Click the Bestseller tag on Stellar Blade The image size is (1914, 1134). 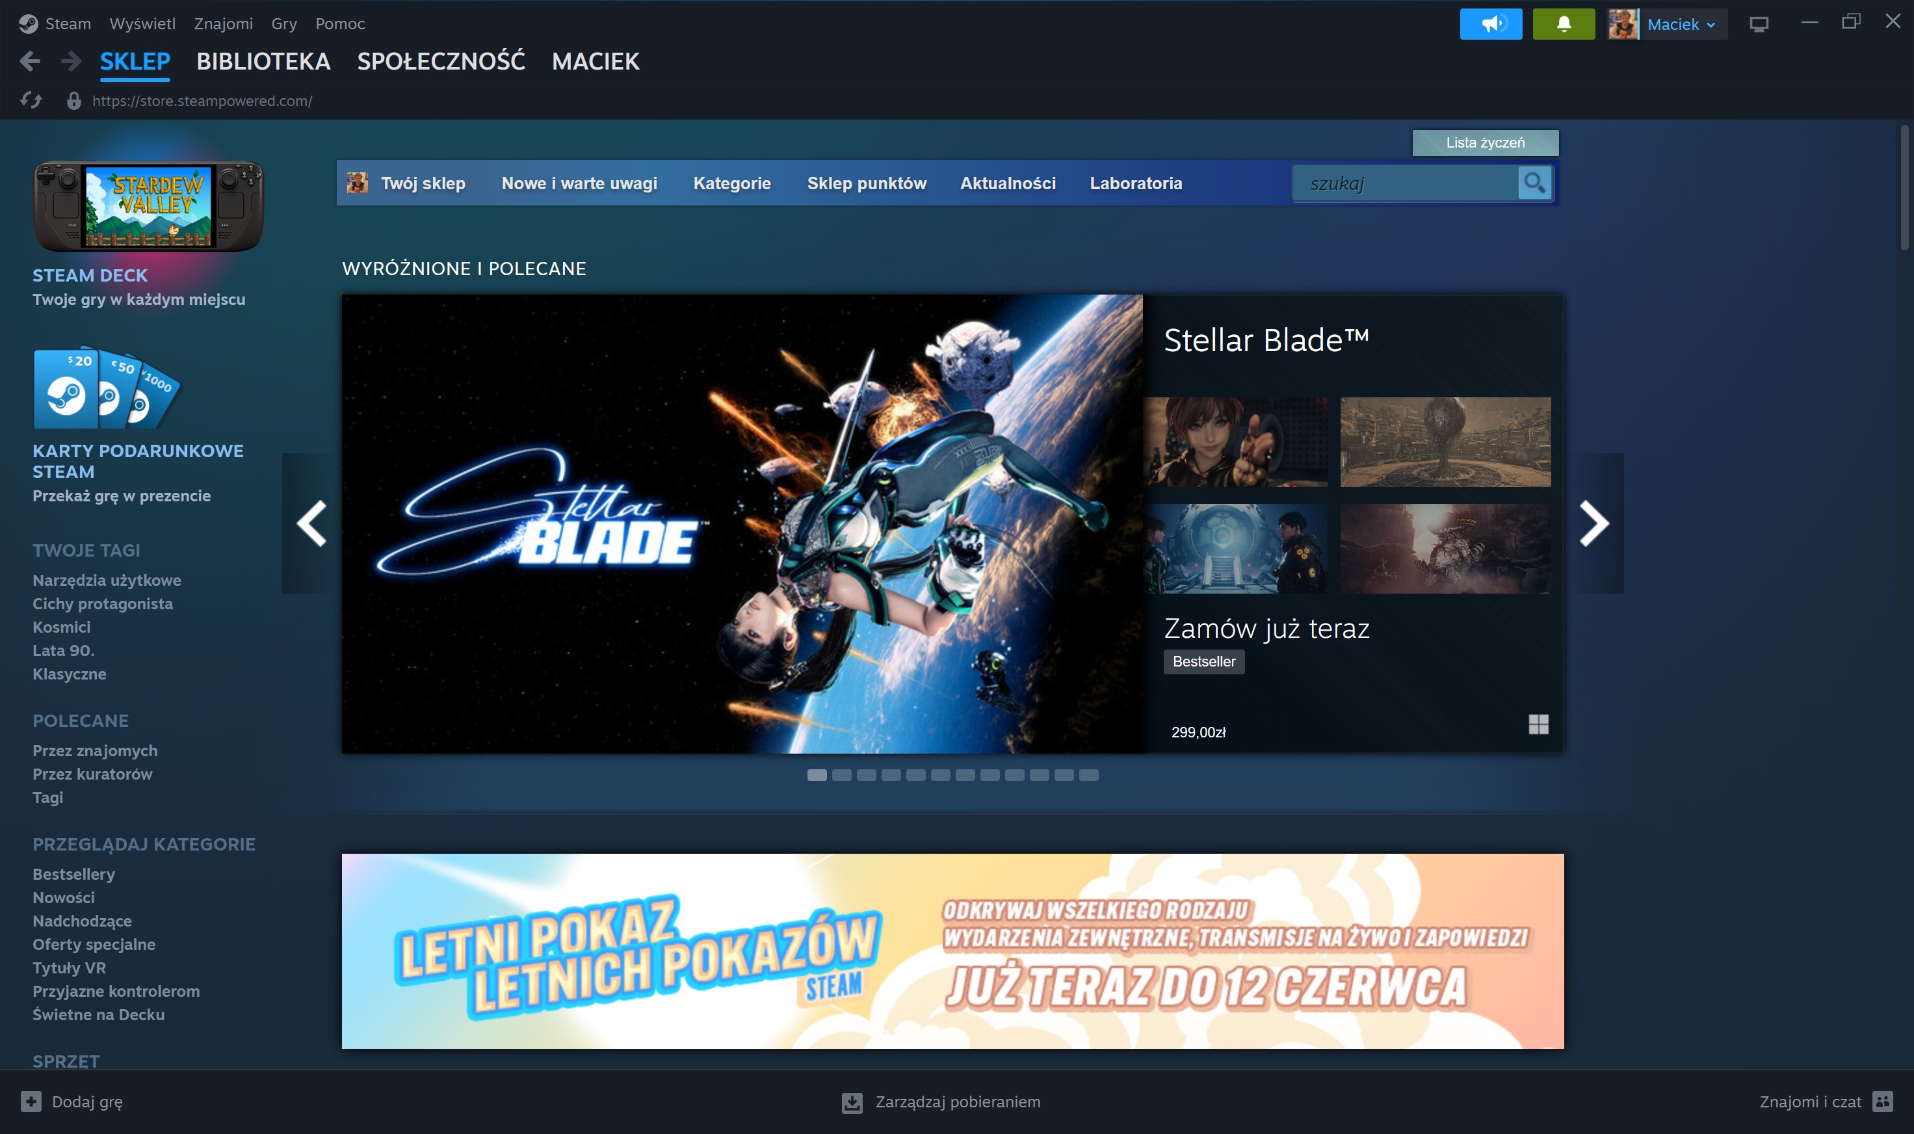pyautogui.click(x=1203, y=662)
